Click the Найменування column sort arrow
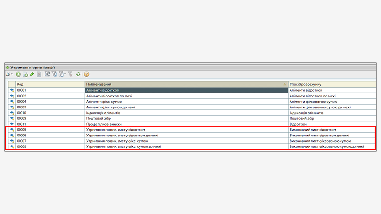 pyautogui.click(x=285, y=84)
